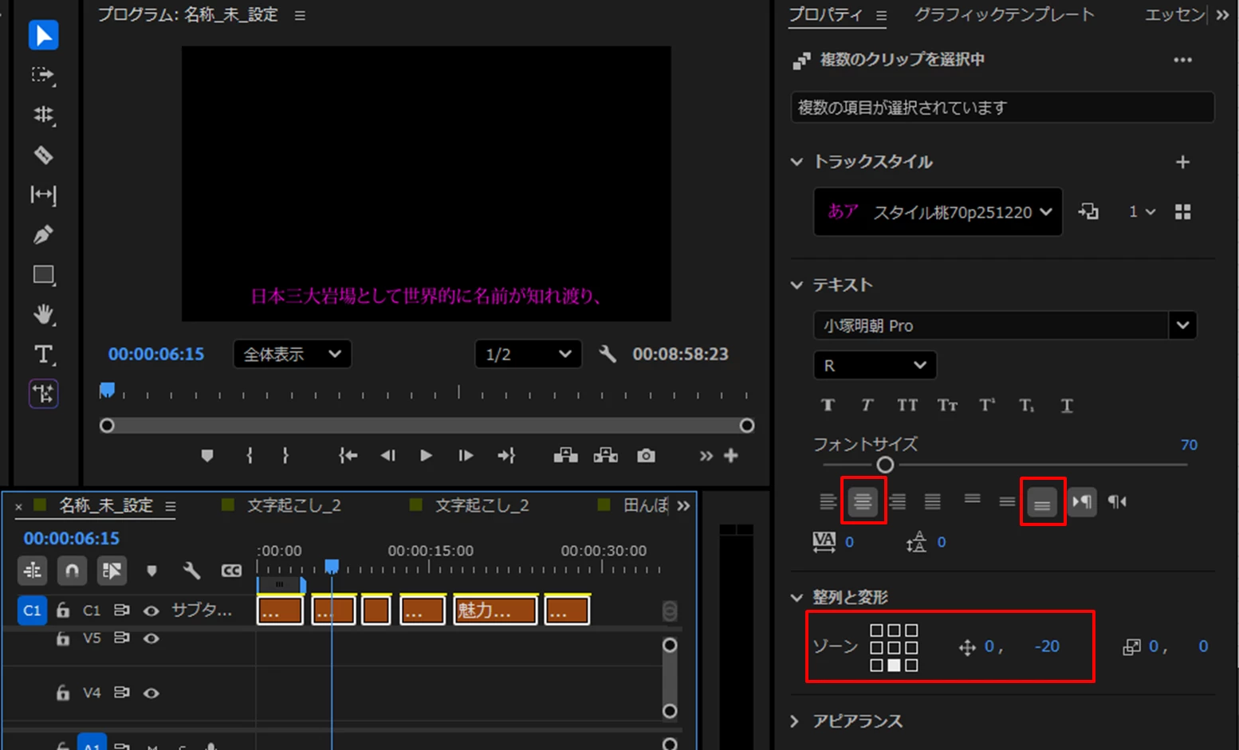Open the 全体表示 zoom level dropdown
The width and height of the screenshot is (1239, 750).
coord(292,354)
